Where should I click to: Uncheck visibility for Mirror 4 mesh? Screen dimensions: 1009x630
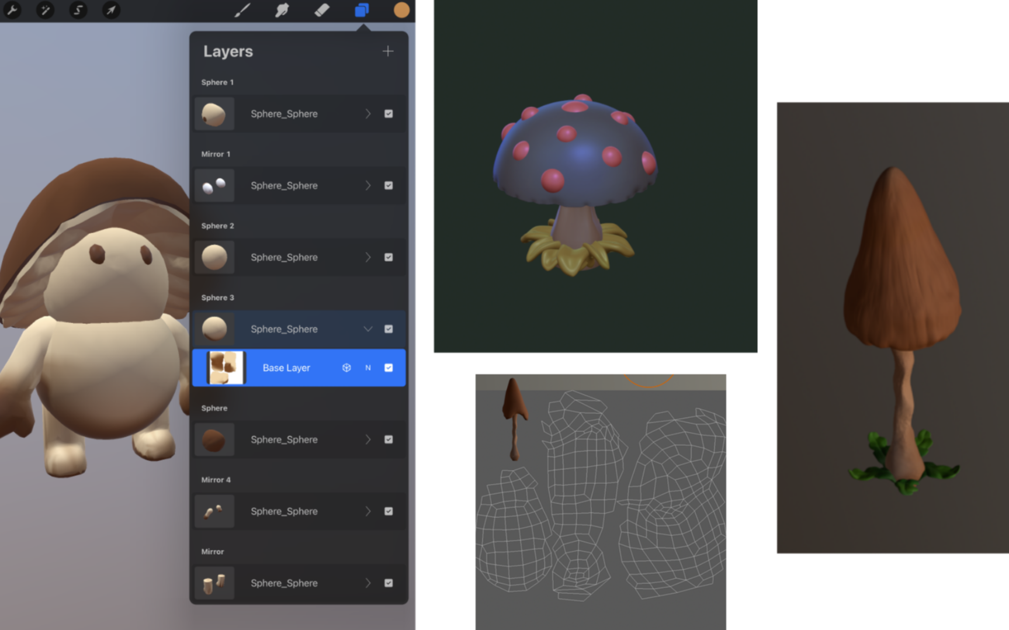(x=389, y=511)
